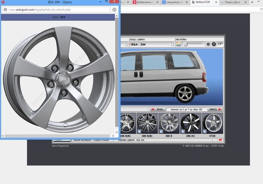This screenshot has width=263, height=184.
Task: Click the magnifier icon on the 386 AC thumbnail
Action: 182,131
